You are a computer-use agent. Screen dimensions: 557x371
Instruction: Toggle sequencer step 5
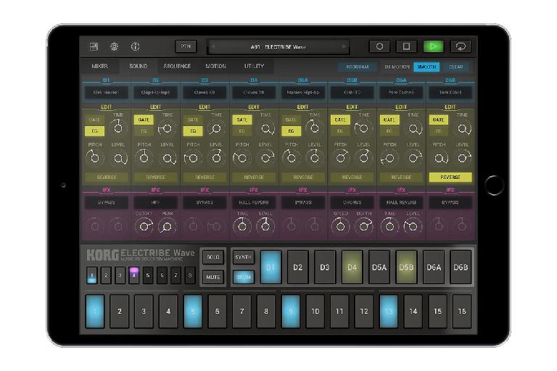[193, 311]
